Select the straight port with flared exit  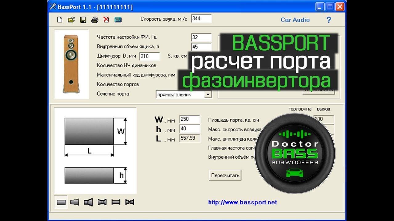[x=88, y=202]
